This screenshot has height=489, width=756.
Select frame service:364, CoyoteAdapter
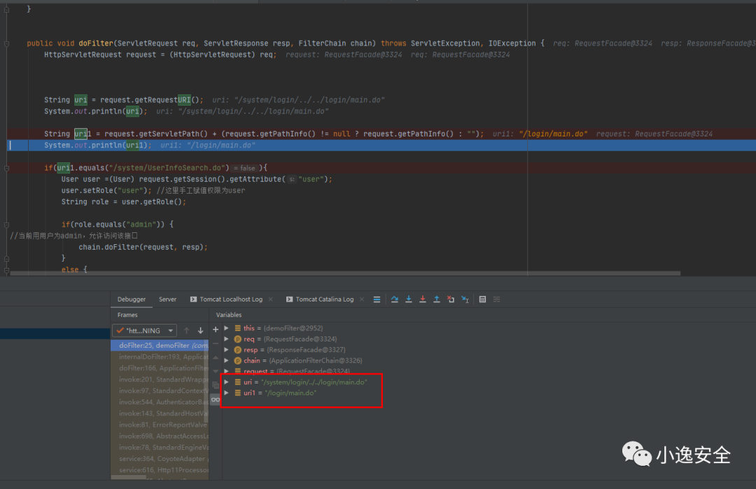click(x=160, y=459)
